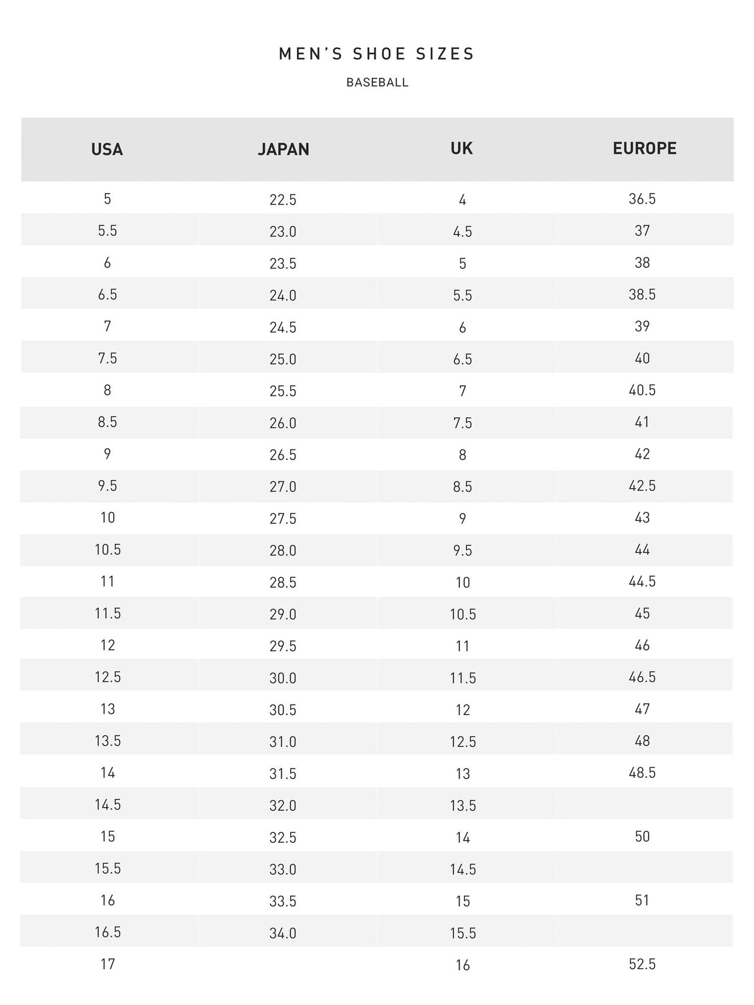754x1005 pixels.
Task: Select Japan size 34.0 cell
Action: [283, 933]
